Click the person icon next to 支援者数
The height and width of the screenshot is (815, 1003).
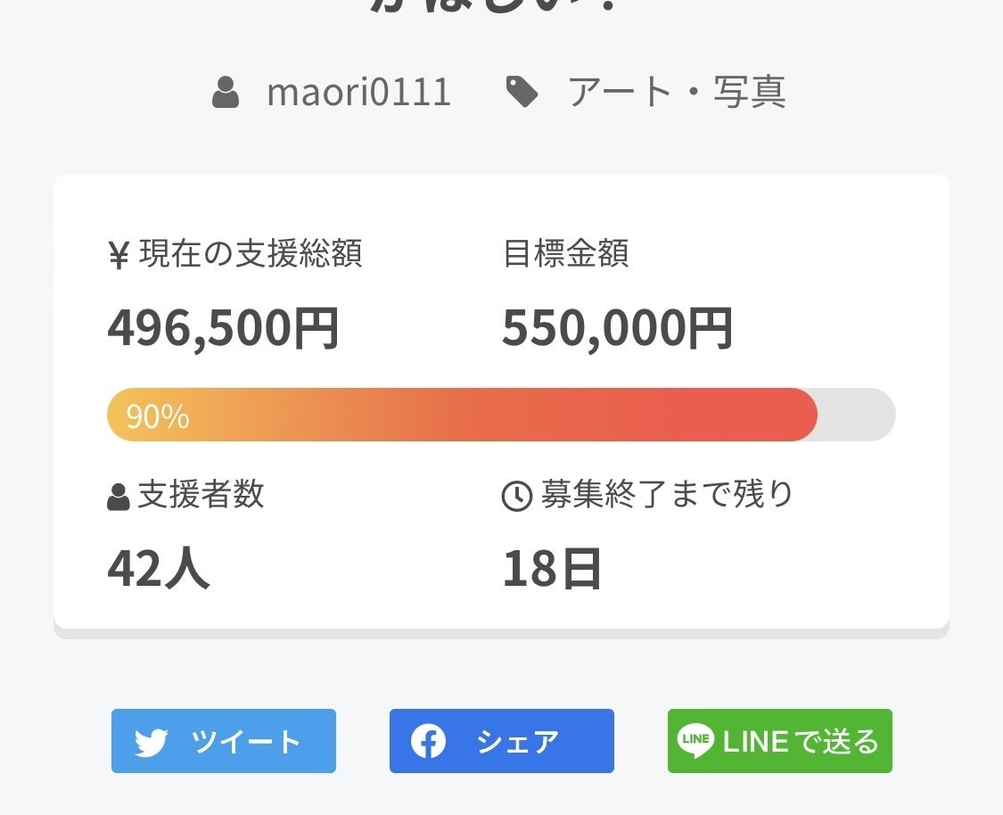pyautogui.click(x=119, y=497)
